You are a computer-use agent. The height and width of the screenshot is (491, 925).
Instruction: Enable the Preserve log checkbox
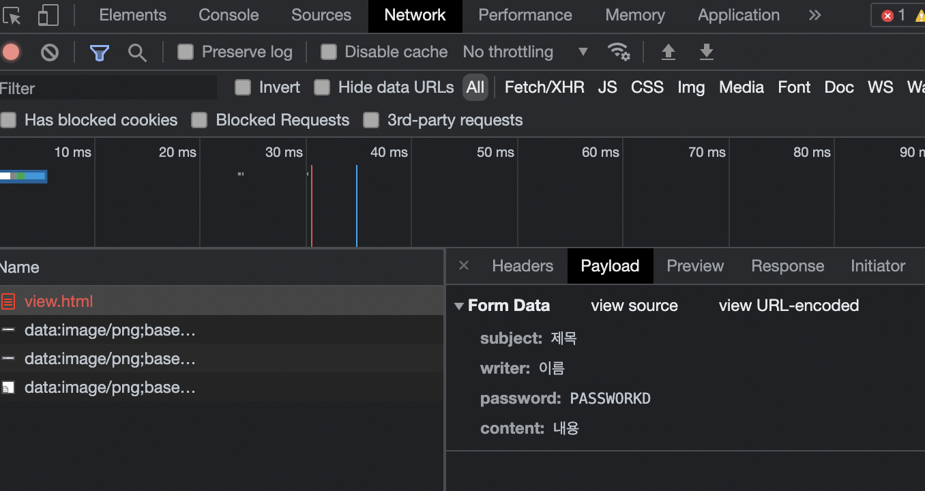click(186, 52)
